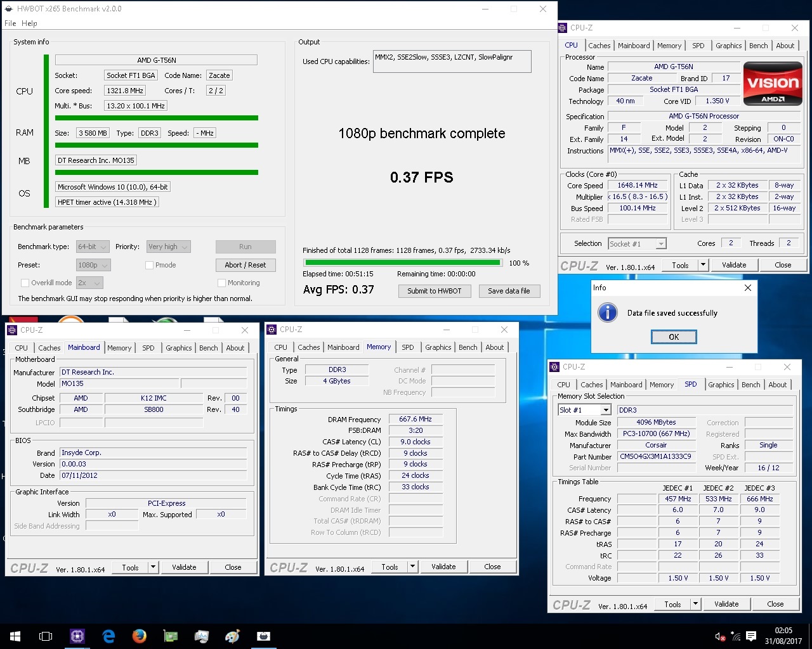Viewport: 812px width, 649px height.
Task: Click the DRAM Frequency 667.6 MHz value
Action: [416, 420]
